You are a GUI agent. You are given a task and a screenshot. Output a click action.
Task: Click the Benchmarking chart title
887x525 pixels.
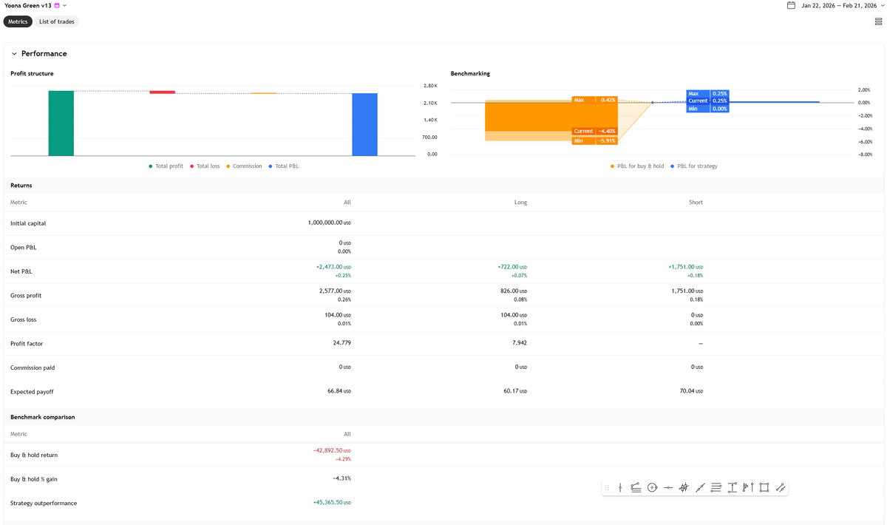click(x=471, y=73)
